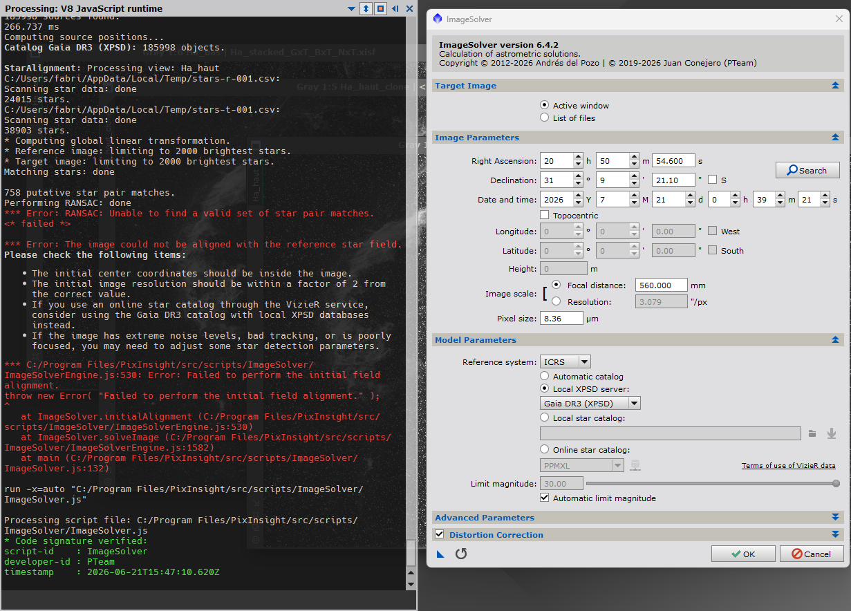This screenshot has height=611, width=851.
Task: Enable the Topocentric checkbox
Action: tap(545, 216)
